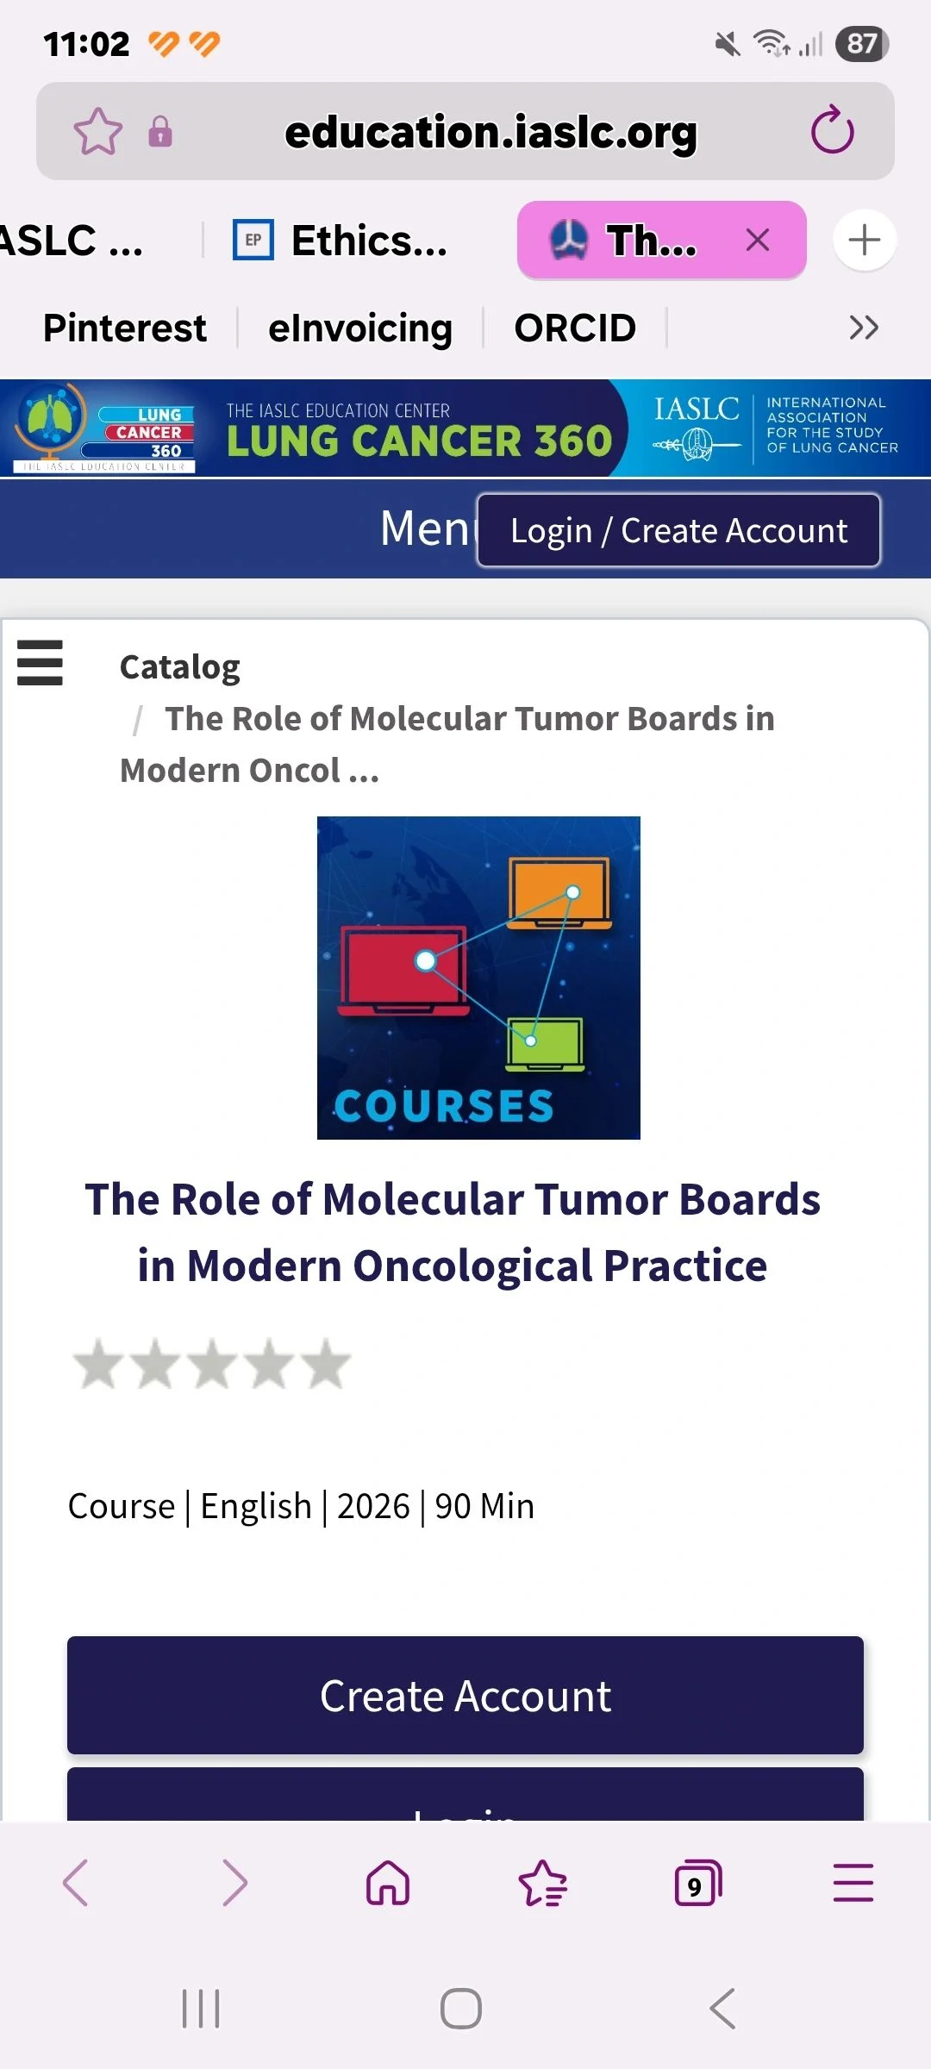Rate the course with five stars

click(326, 1365)
